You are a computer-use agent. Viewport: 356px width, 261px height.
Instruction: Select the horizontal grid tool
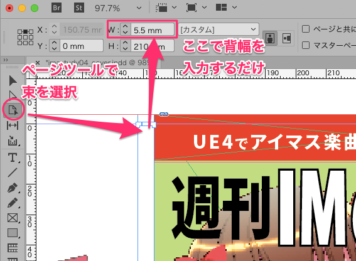tap(13, 248)
